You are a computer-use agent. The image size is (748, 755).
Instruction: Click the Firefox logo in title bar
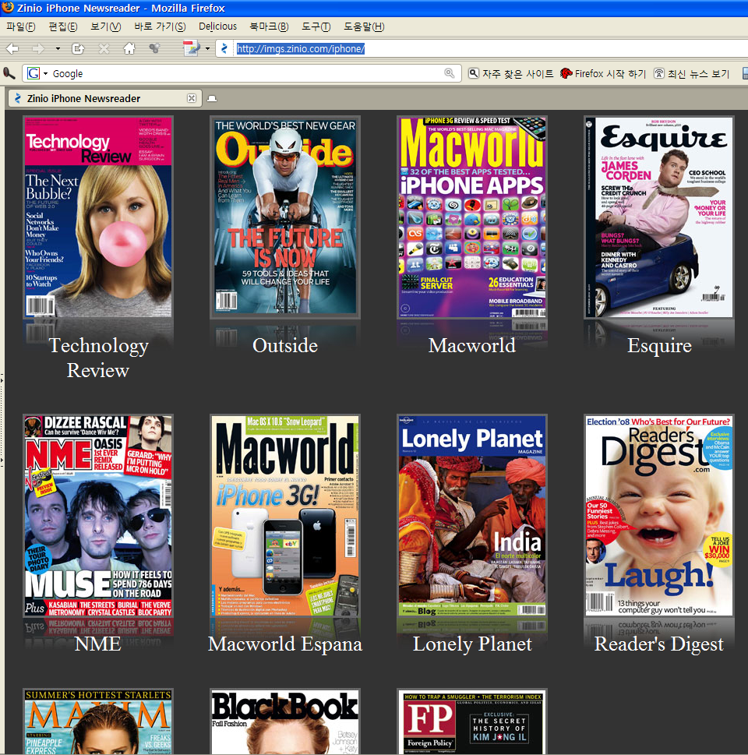8,7
